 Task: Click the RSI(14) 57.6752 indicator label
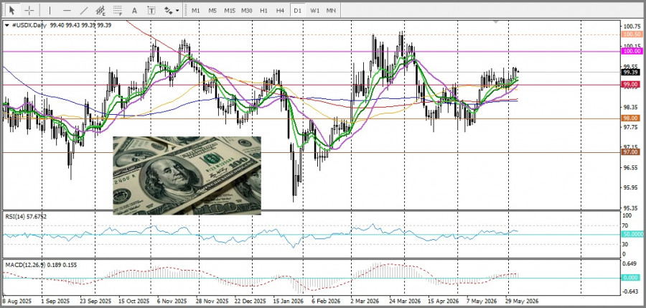(26, 217)
